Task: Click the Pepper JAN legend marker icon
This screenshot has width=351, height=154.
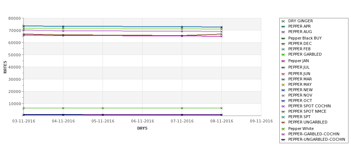Action: tap(283, 61)
